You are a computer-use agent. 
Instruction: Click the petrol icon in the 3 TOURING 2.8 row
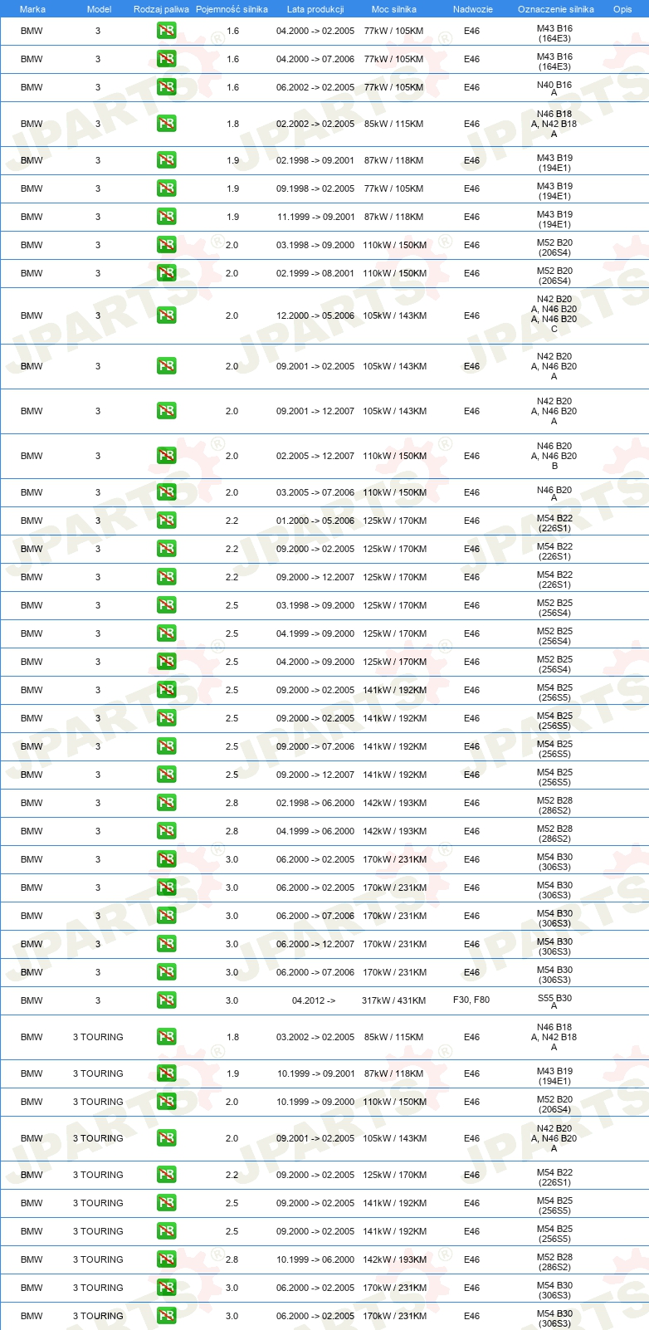[x=166, y=1259]
